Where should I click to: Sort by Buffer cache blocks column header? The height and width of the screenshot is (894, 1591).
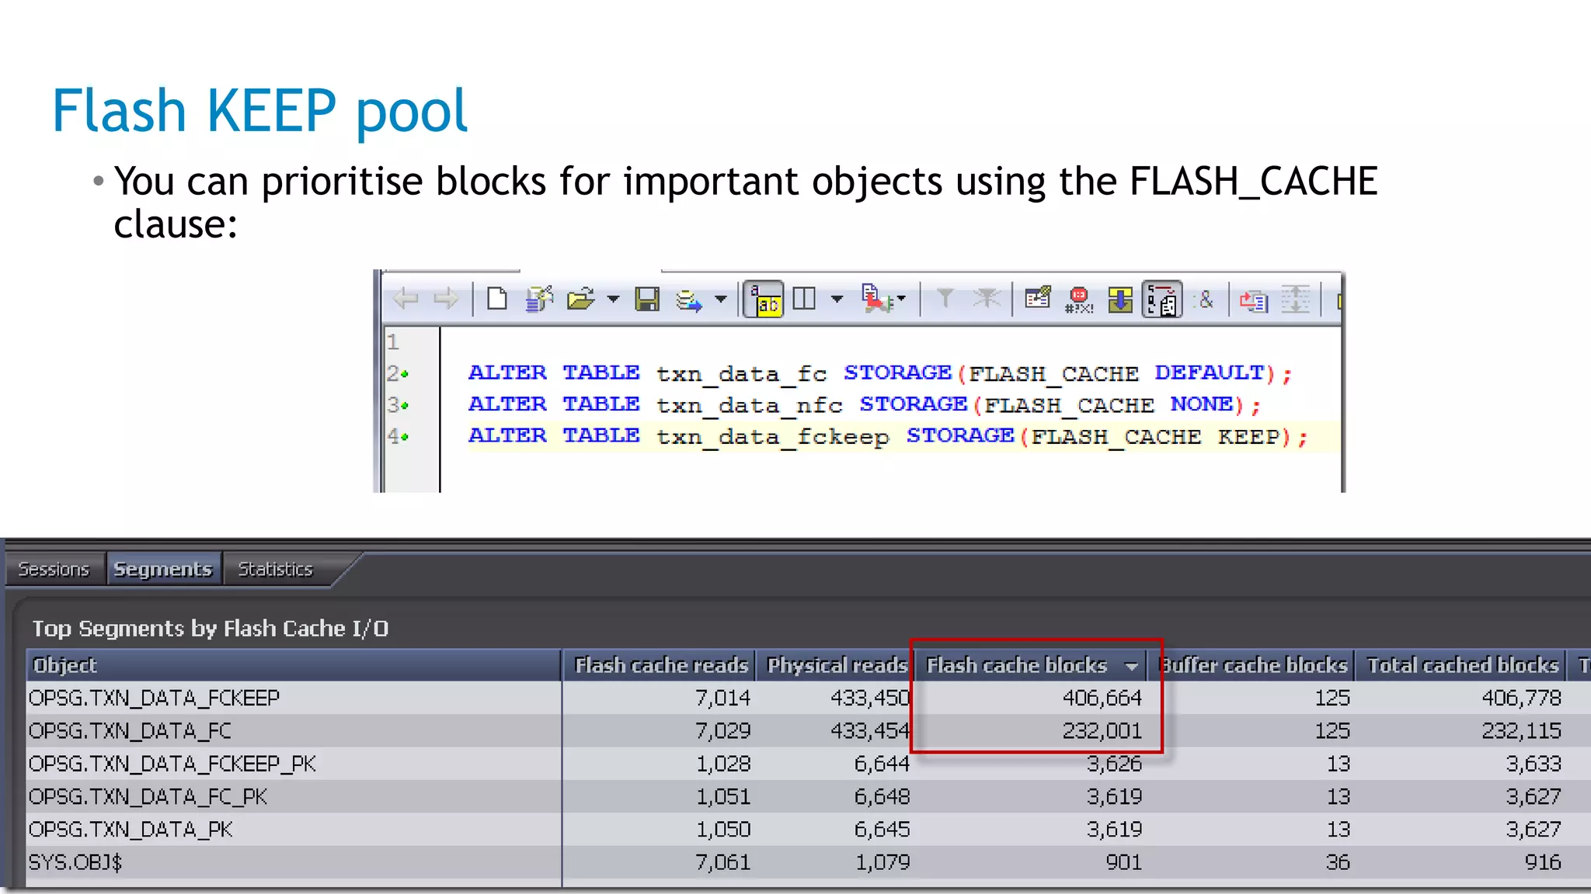pyautogui.click(x=1252, y=665)
